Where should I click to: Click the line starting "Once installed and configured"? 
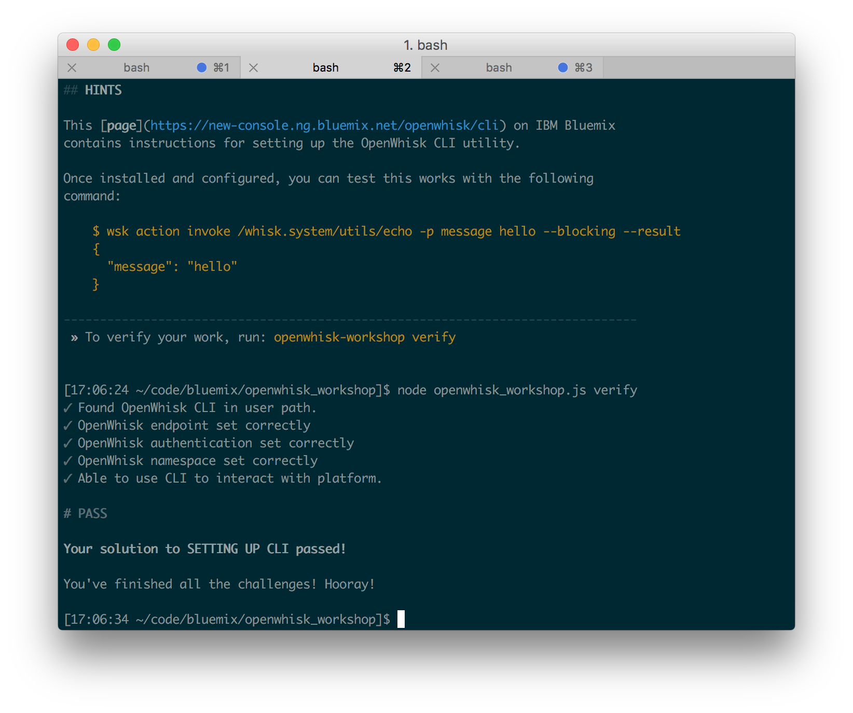328,179
